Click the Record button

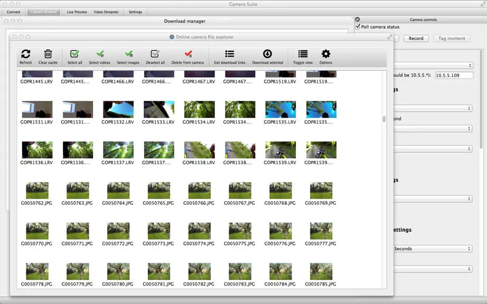tap(416, 39)
